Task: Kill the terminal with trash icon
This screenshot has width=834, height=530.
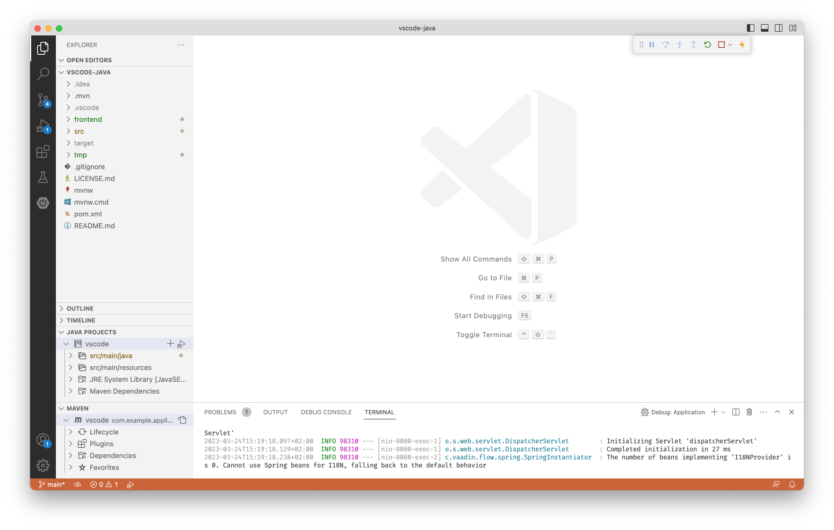Action: pyautogui.click(x=750, y=412)
